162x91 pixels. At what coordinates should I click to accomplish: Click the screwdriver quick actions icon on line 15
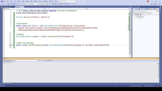pyautogui.click(x=12, y=45)
